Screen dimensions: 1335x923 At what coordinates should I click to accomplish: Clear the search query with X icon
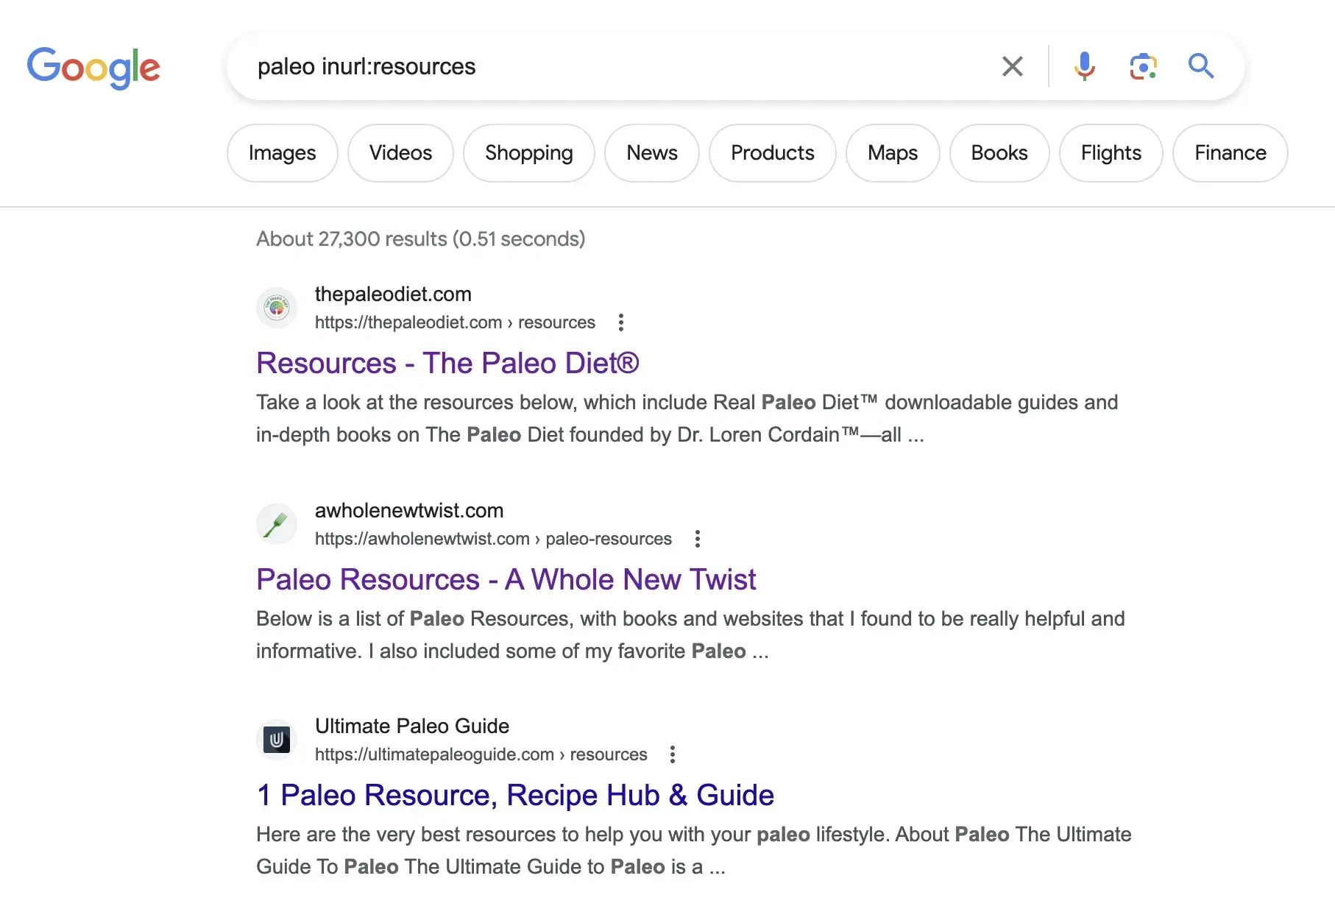(1012, 66)
